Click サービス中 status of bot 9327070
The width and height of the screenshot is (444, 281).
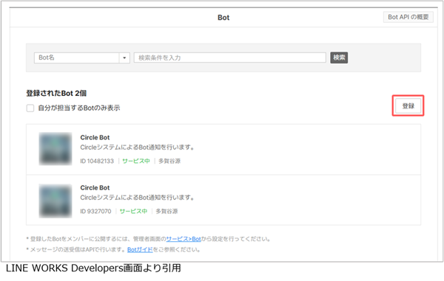point(133,212)
